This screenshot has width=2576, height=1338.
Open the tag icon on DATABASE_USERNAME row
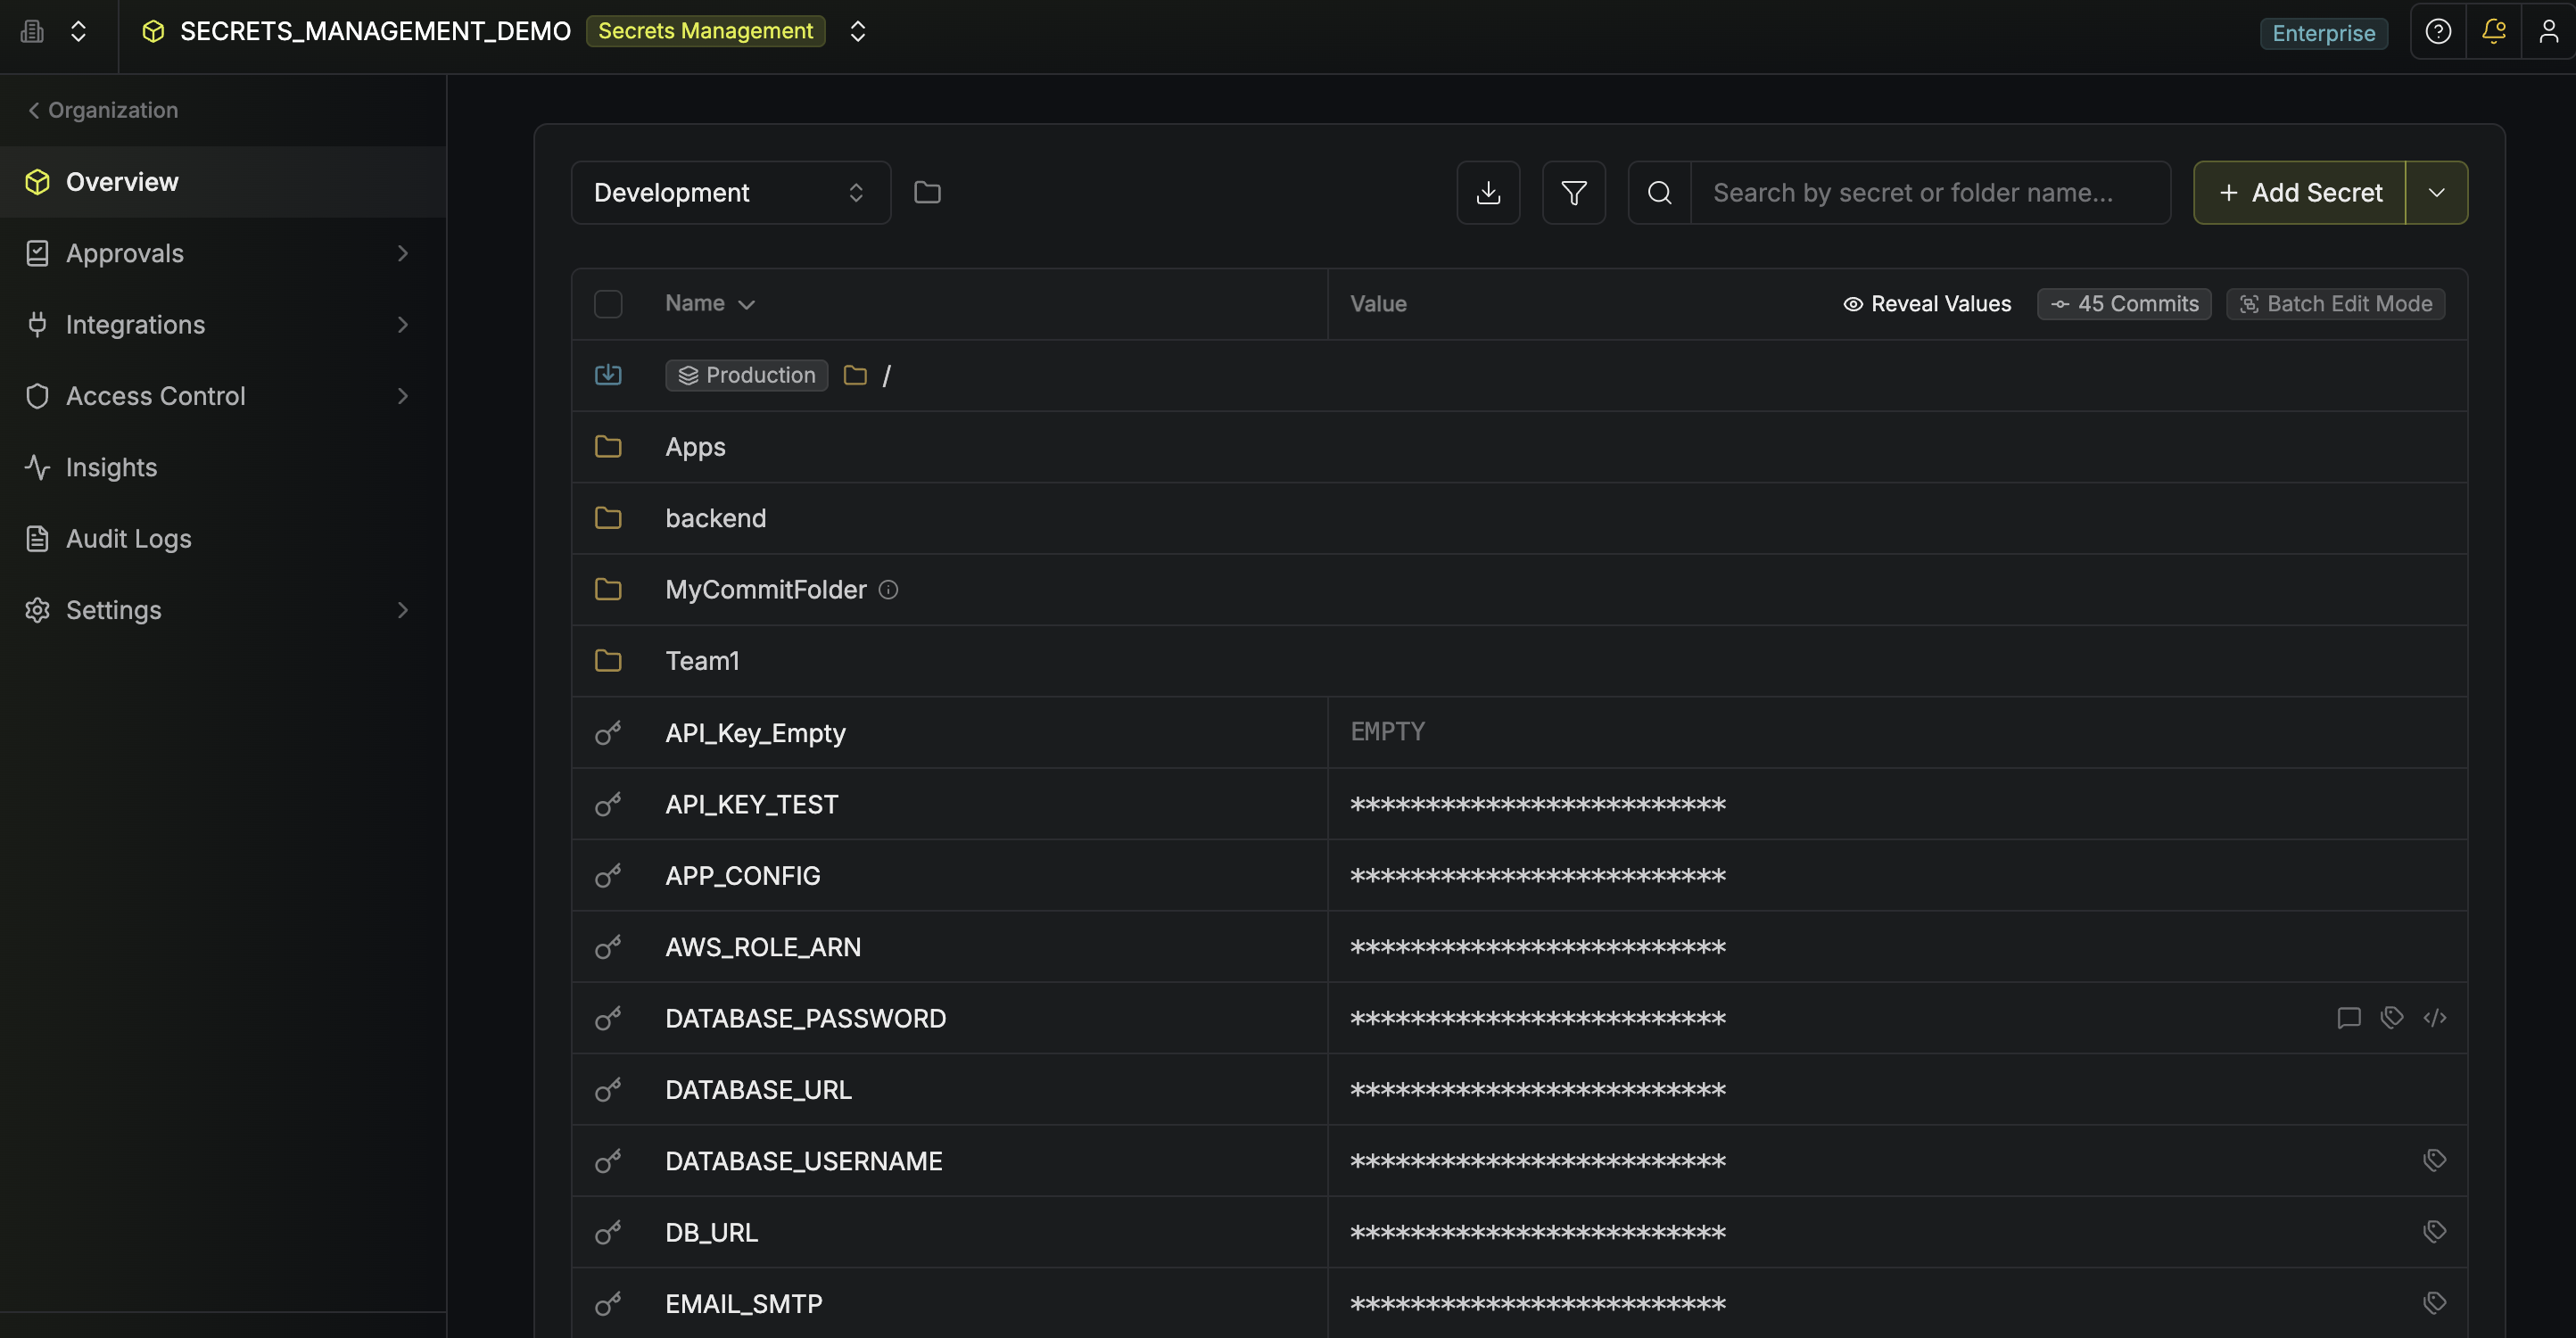click(2434, 1160)
